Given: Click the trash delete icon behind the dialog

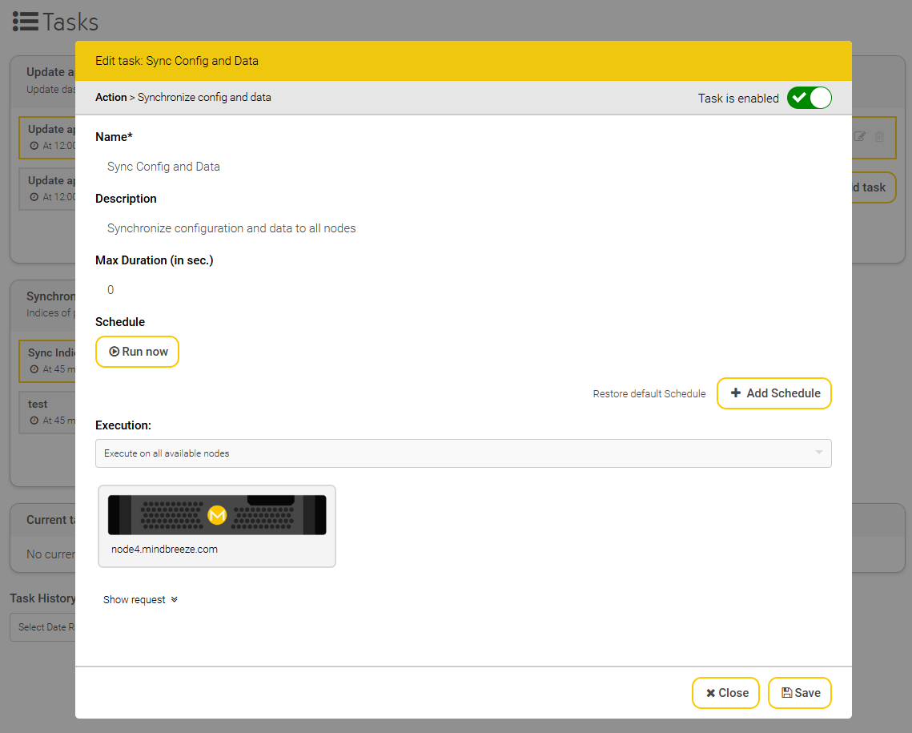Looking at the screenshot, I should (879, 137).
